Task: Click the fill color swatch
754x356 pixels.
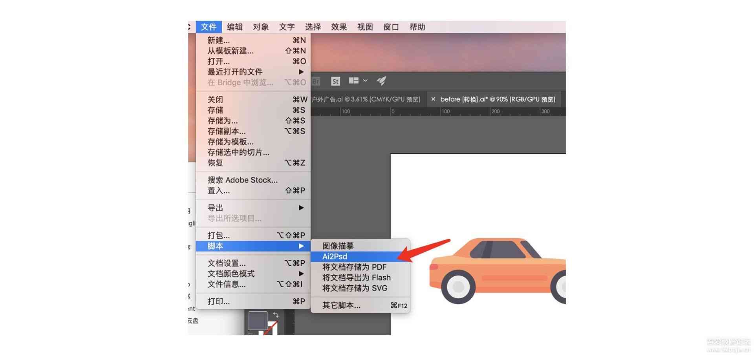Action: [258, 321]
